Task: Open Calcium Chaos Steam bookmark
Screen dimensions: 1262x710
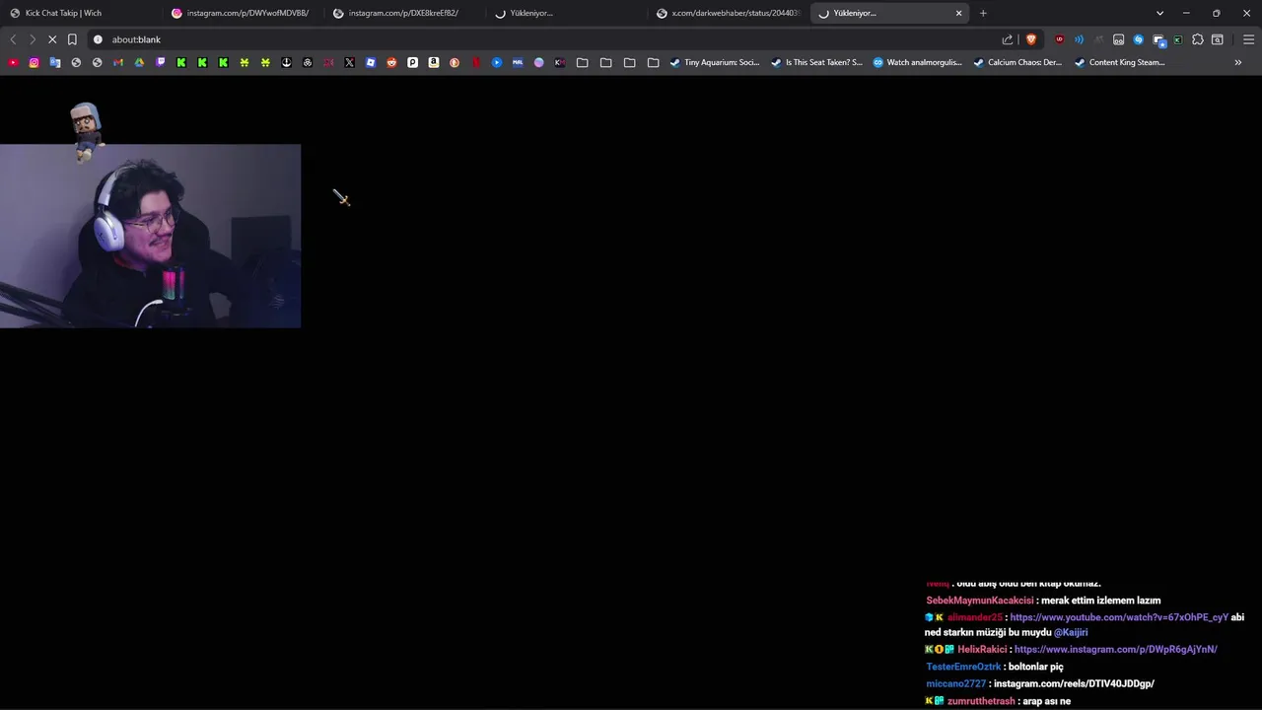Action: tap(1018, 62)
